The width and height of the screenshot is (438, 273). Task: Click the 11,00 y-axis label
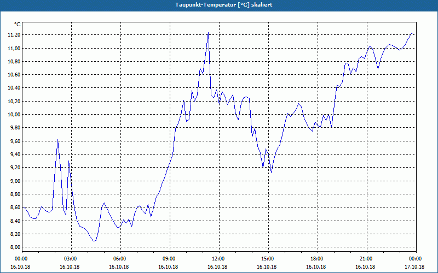point(15,48)
